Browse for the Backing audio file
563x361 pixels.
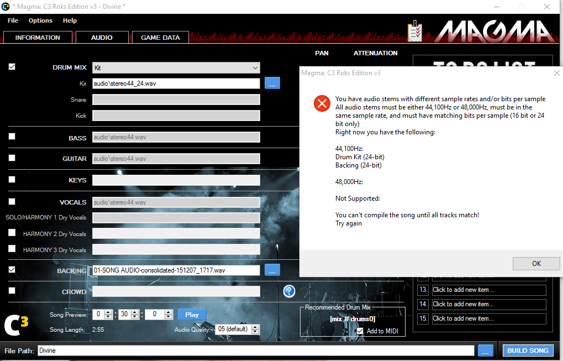point(272,270)
